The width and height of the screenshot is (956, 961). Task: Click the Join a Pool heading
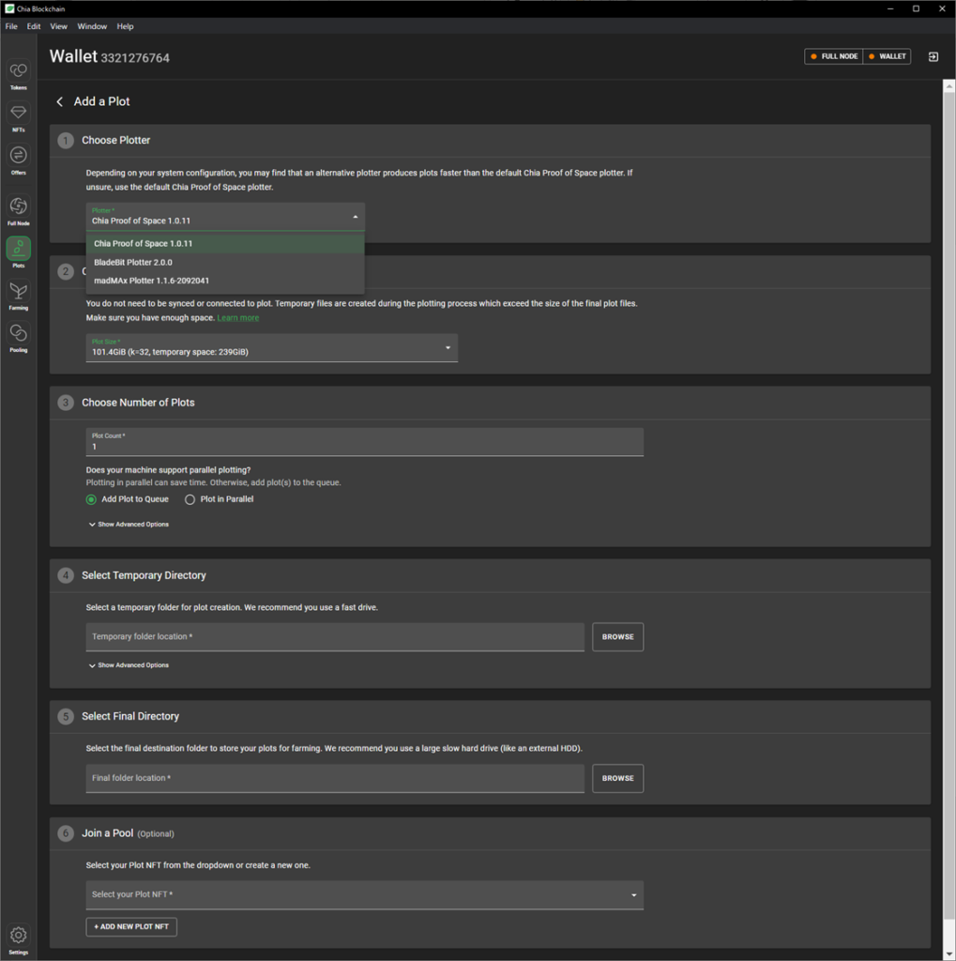pos(107,833)
